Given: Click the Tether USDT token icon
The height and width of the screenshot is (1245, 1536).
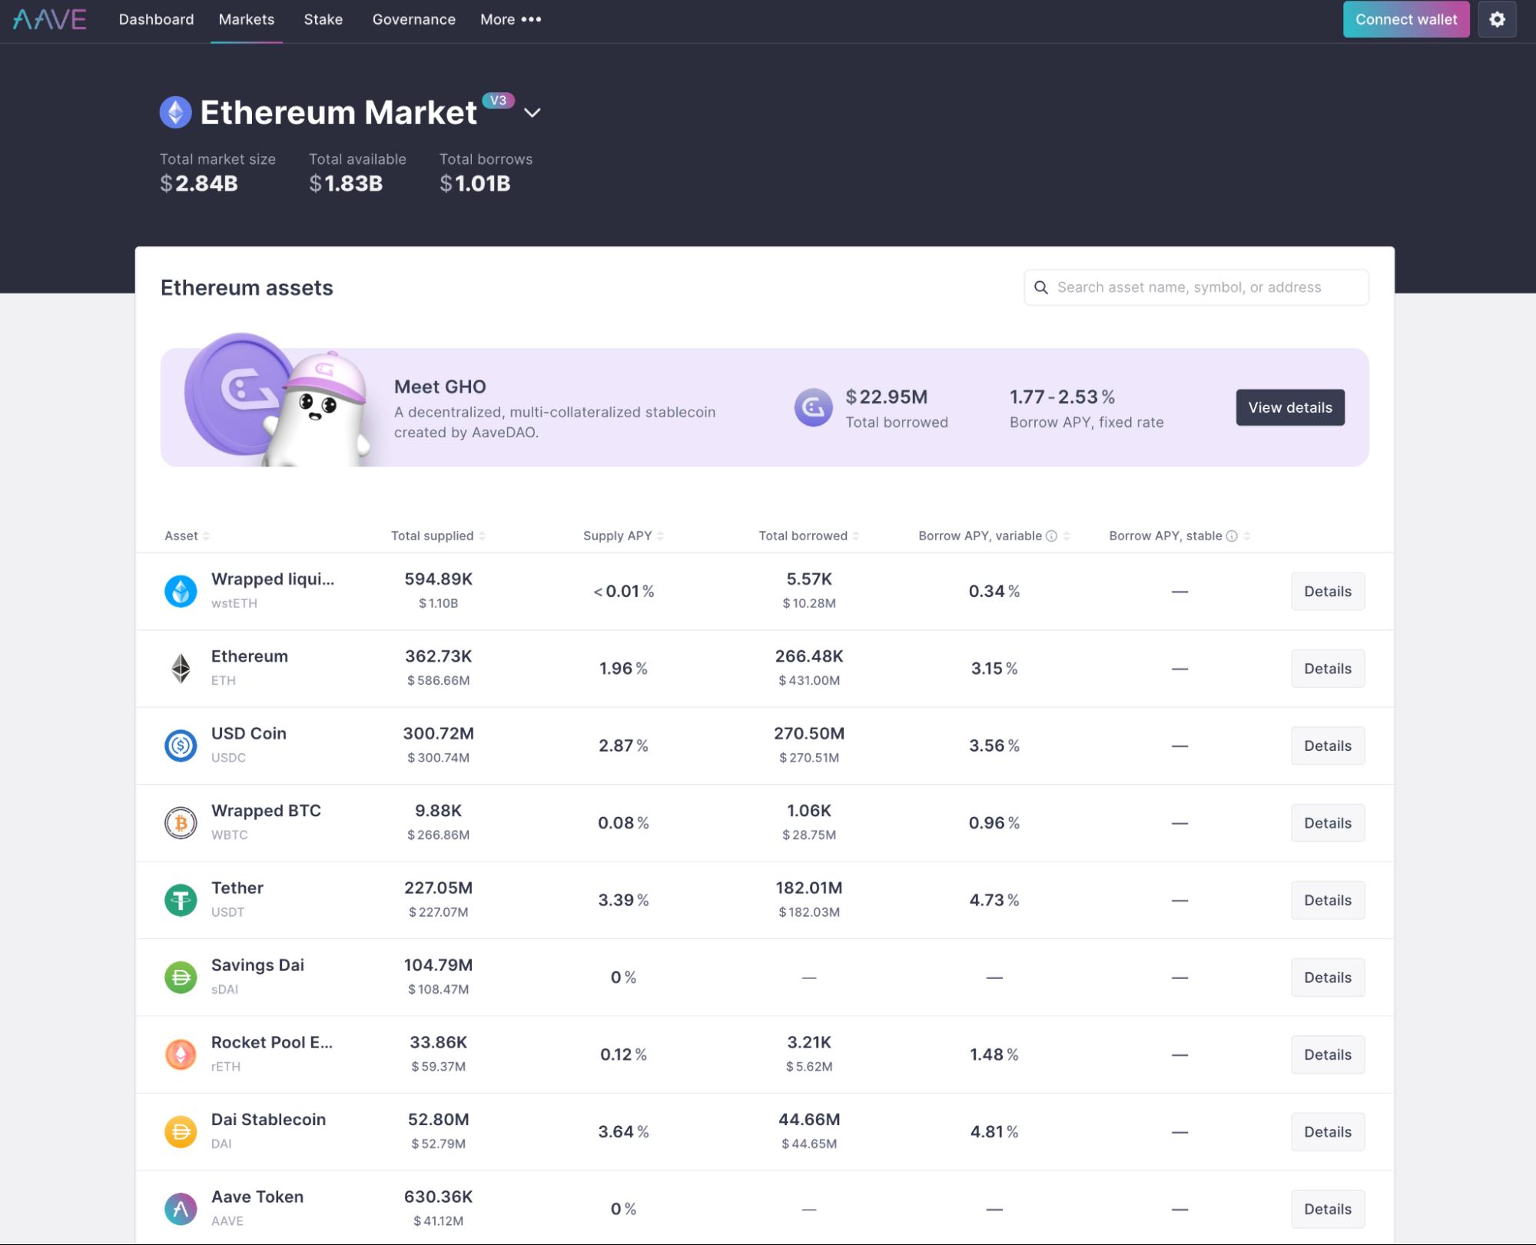Looking at the screenshot, I should tap(181, 900).
